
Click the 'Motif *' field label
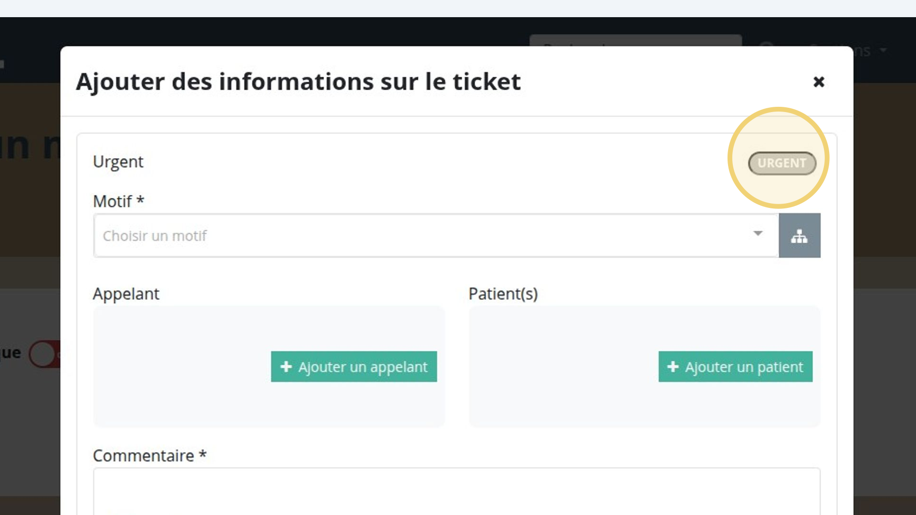[x=118, y=202]
